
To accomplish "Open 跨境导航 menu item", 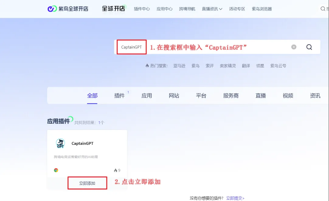I will click(187, 9).
